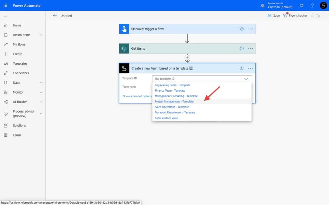The image size is (329, 205).
Task: Click the Templates icon in sidebar
Action: 6,64
